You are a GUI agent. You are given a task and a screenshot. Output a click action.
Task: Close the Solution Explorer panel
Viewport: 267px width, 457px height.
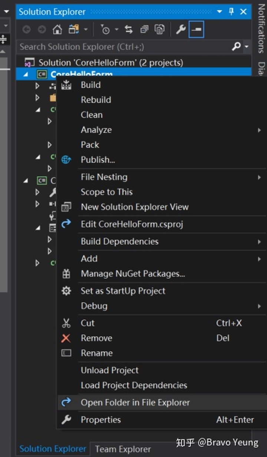click(x=243, y=12)
